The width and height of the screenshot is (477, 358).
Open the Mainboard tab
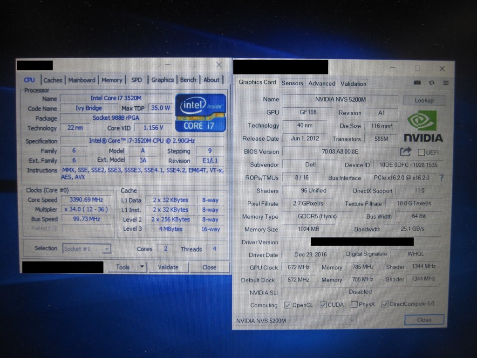tap(82, 80)
